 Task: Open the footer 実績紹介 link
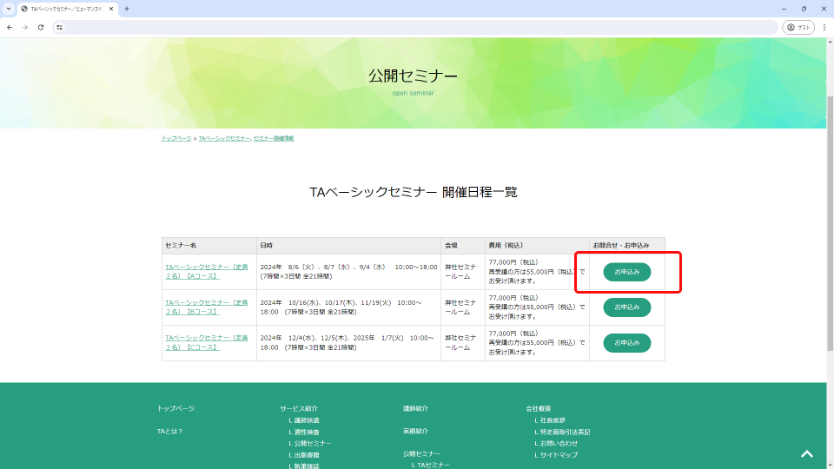click(415, 432)
